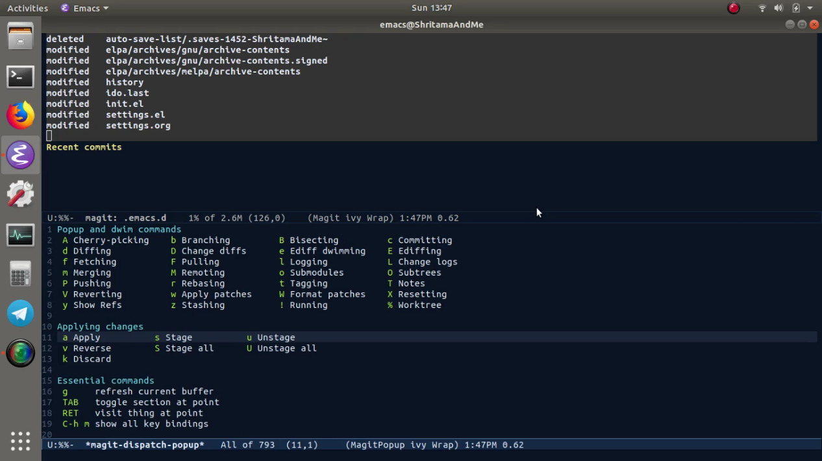822x461 pixels.
Task: Expand the system menu arrow
Action: click(810, 8)
